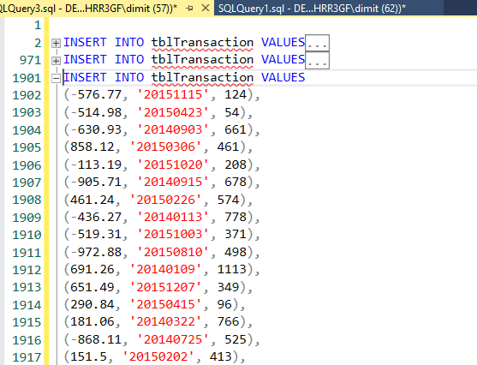Click the value 461.24

coord(92,200)
